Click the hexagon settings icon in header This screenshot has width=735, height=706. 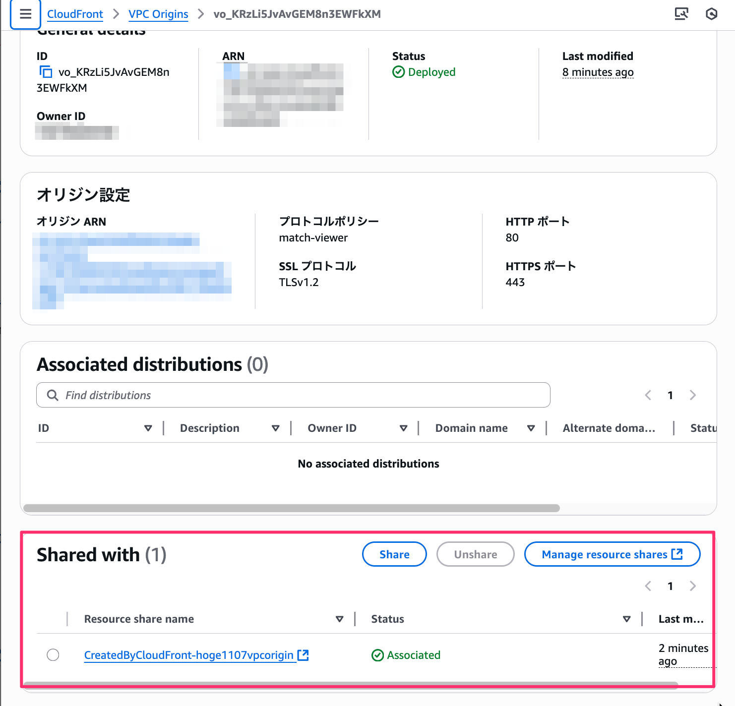tap(711, 14)
